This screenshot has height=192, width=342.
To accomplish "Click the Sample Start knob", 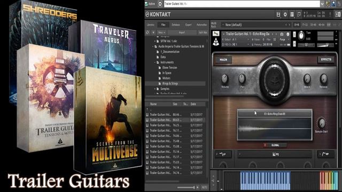I will (x=322, y=123).
